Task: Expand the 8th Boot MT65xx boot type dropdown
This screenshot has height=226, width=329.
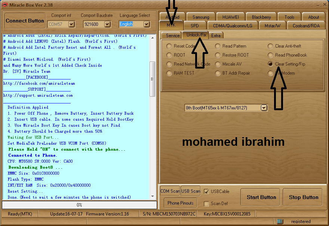Action: (264, 108)
